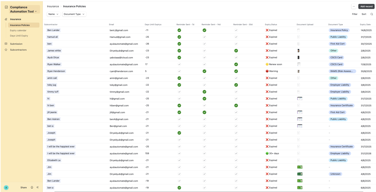
Task: Click the Share button
Action: coord(24,188)
